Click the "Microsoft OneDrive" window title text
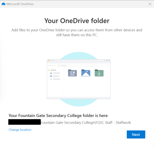This screenshot has width=154, height=146. click(20, 4)
